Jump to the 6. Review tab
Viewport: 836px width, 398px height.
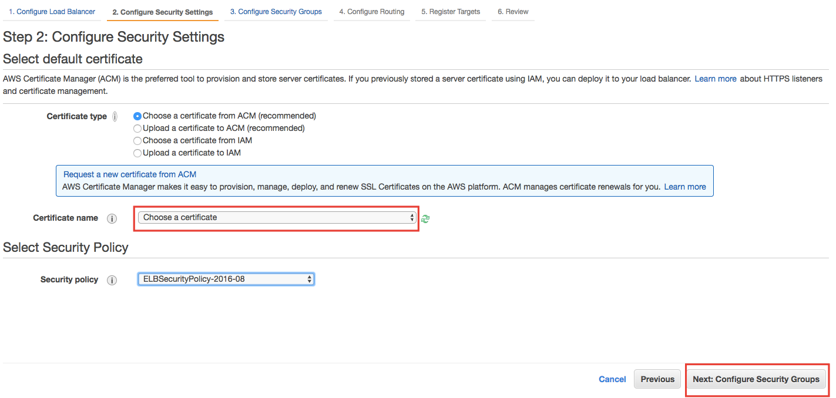pyautogui.click(x=513, y=12)
